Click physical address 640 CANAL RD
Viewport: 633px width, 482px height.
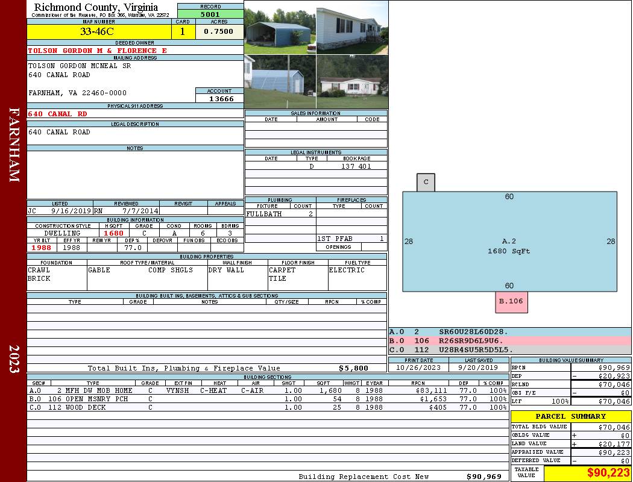point(57,114)
